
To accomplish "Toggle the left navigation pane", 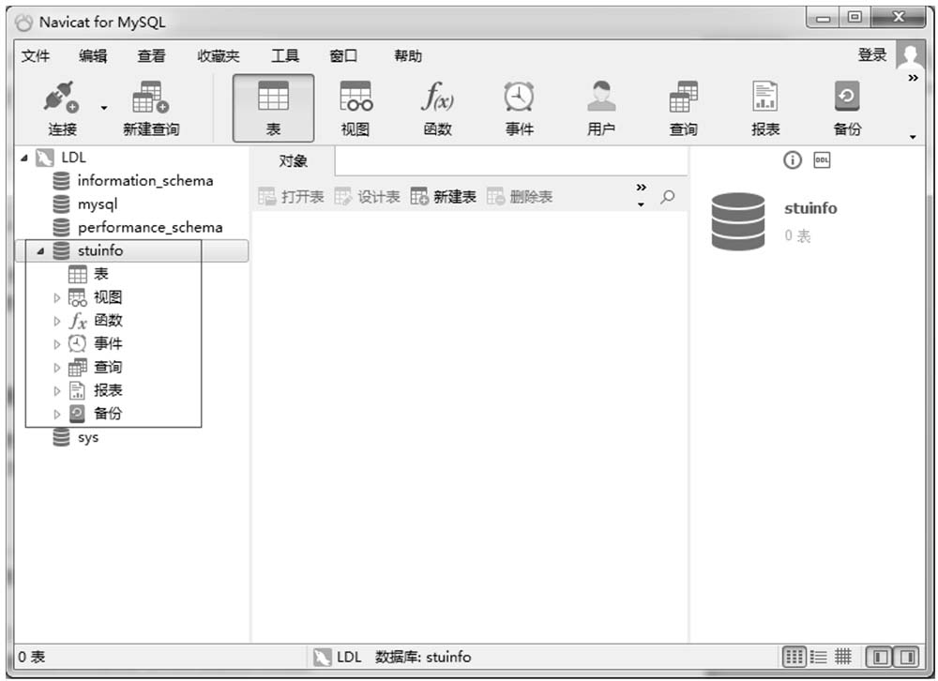I will pyautogui.click(x=880, y=657).
